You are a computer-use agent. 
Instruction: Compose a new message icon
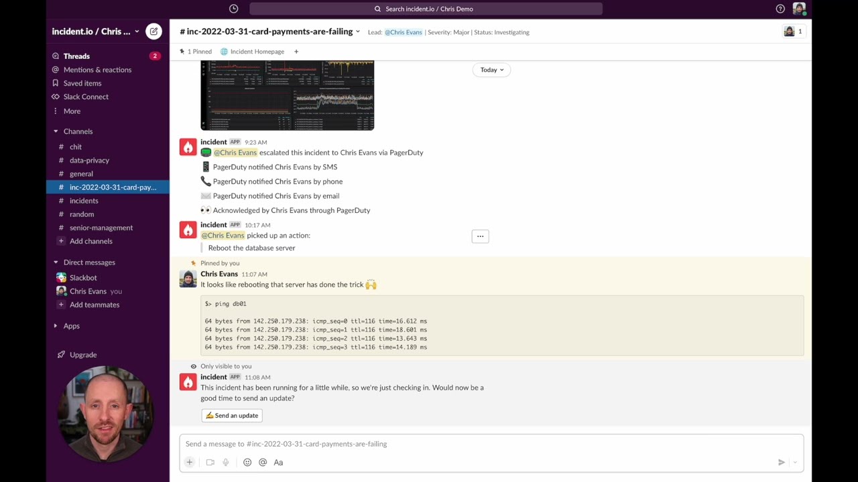click(x=154, y=31)
